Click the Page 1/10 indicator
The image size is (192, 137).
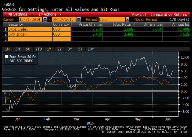pyautogui.click(x=139, y=15)
